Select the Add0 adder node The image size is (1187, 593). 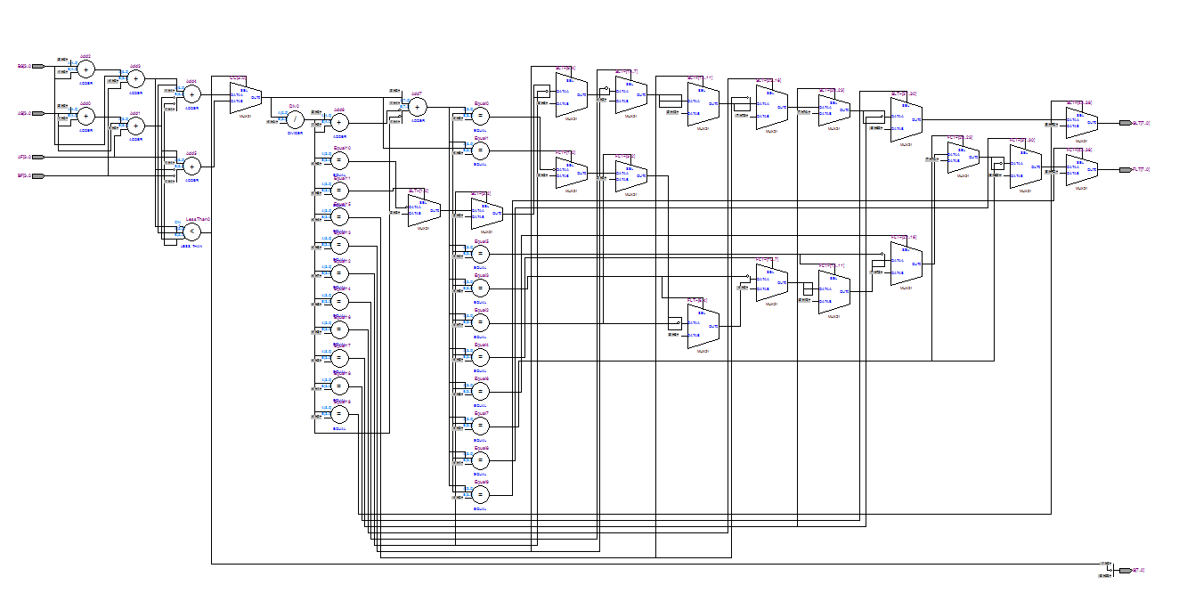click(x=86, y=116)
